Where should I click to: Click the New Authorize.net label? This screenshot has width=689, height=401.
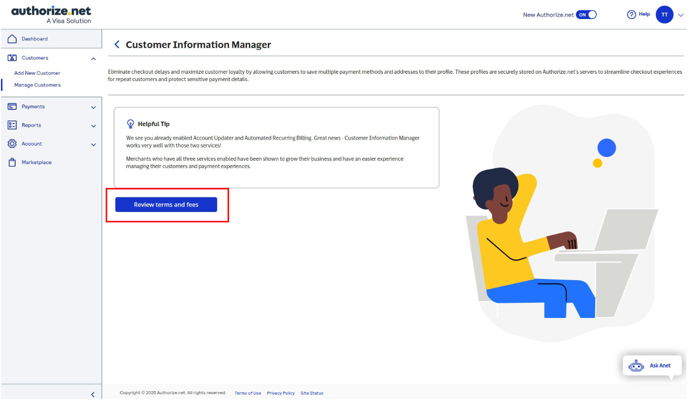548,15
